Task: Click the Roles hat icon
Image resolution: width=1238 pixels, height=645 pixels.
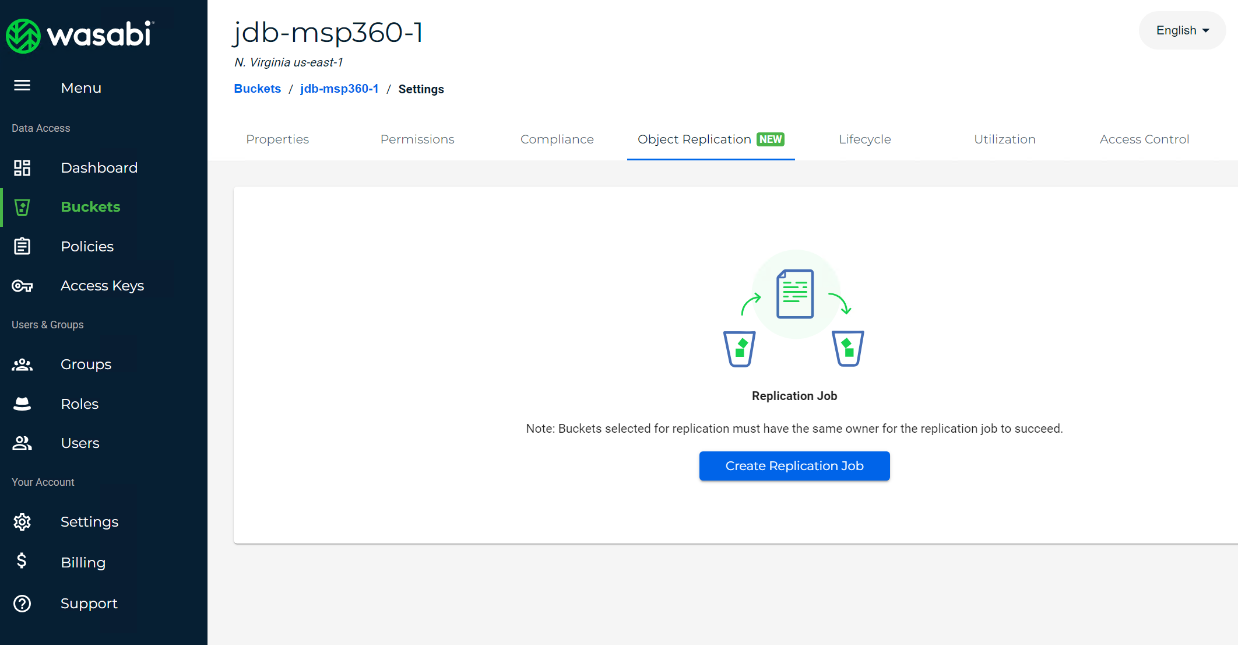Action: [22, 404]
